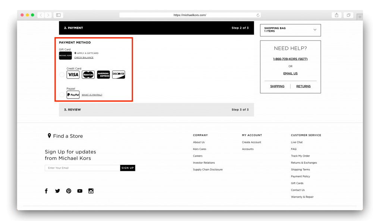Start Live Chat from footer
Viewport: 382px width, 221px height.
pos(297,142)
